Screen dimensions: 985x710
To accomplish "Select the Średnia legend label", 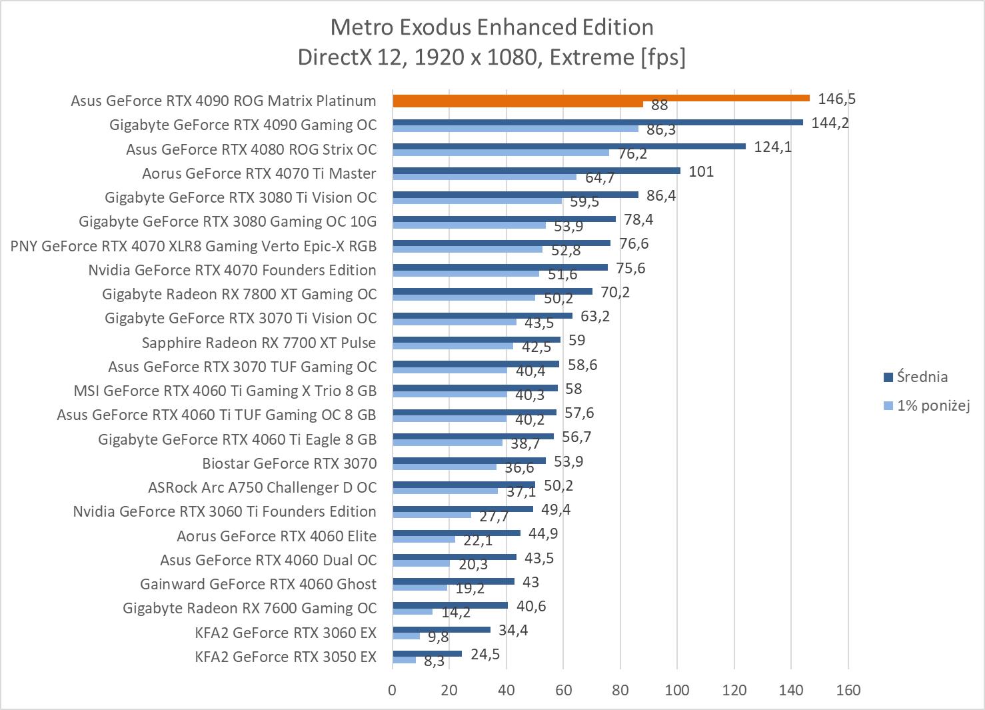I will (x=922, y=377).
